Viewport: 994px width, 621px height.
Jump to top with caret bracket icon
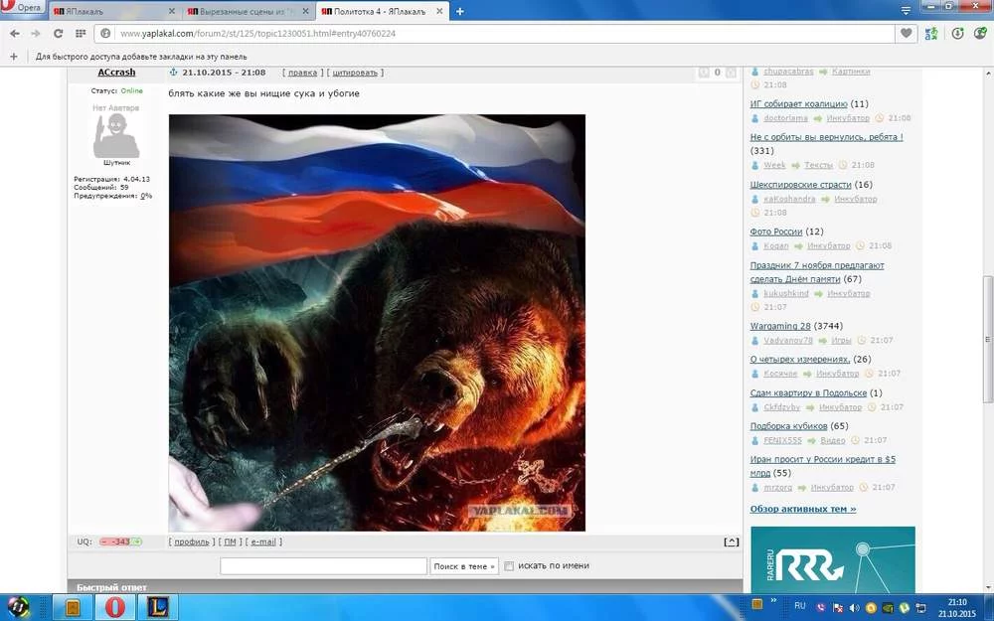pos(731,542)
